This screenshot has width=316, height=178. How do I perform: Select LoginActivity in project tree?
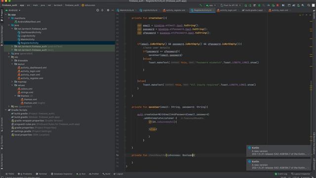click(x=26, y=36)
